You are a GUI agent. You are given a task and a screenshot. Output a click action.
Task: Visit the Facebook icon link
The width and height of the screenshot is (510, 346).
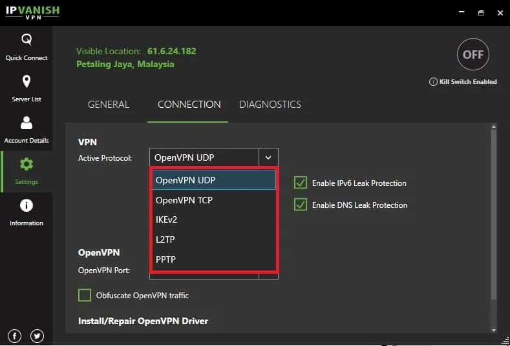coord(15,336)
